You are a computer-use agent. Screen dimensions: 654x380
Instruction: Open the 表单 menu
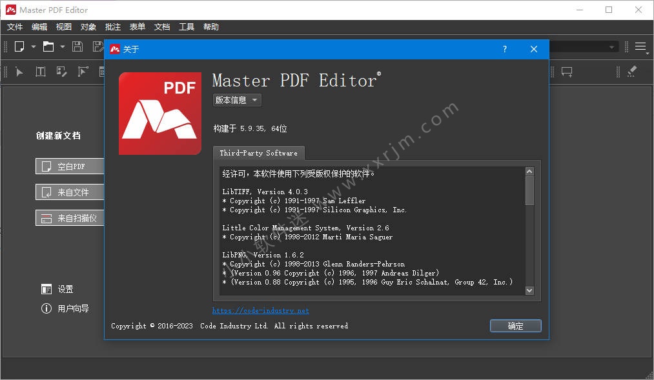[138, 27]
